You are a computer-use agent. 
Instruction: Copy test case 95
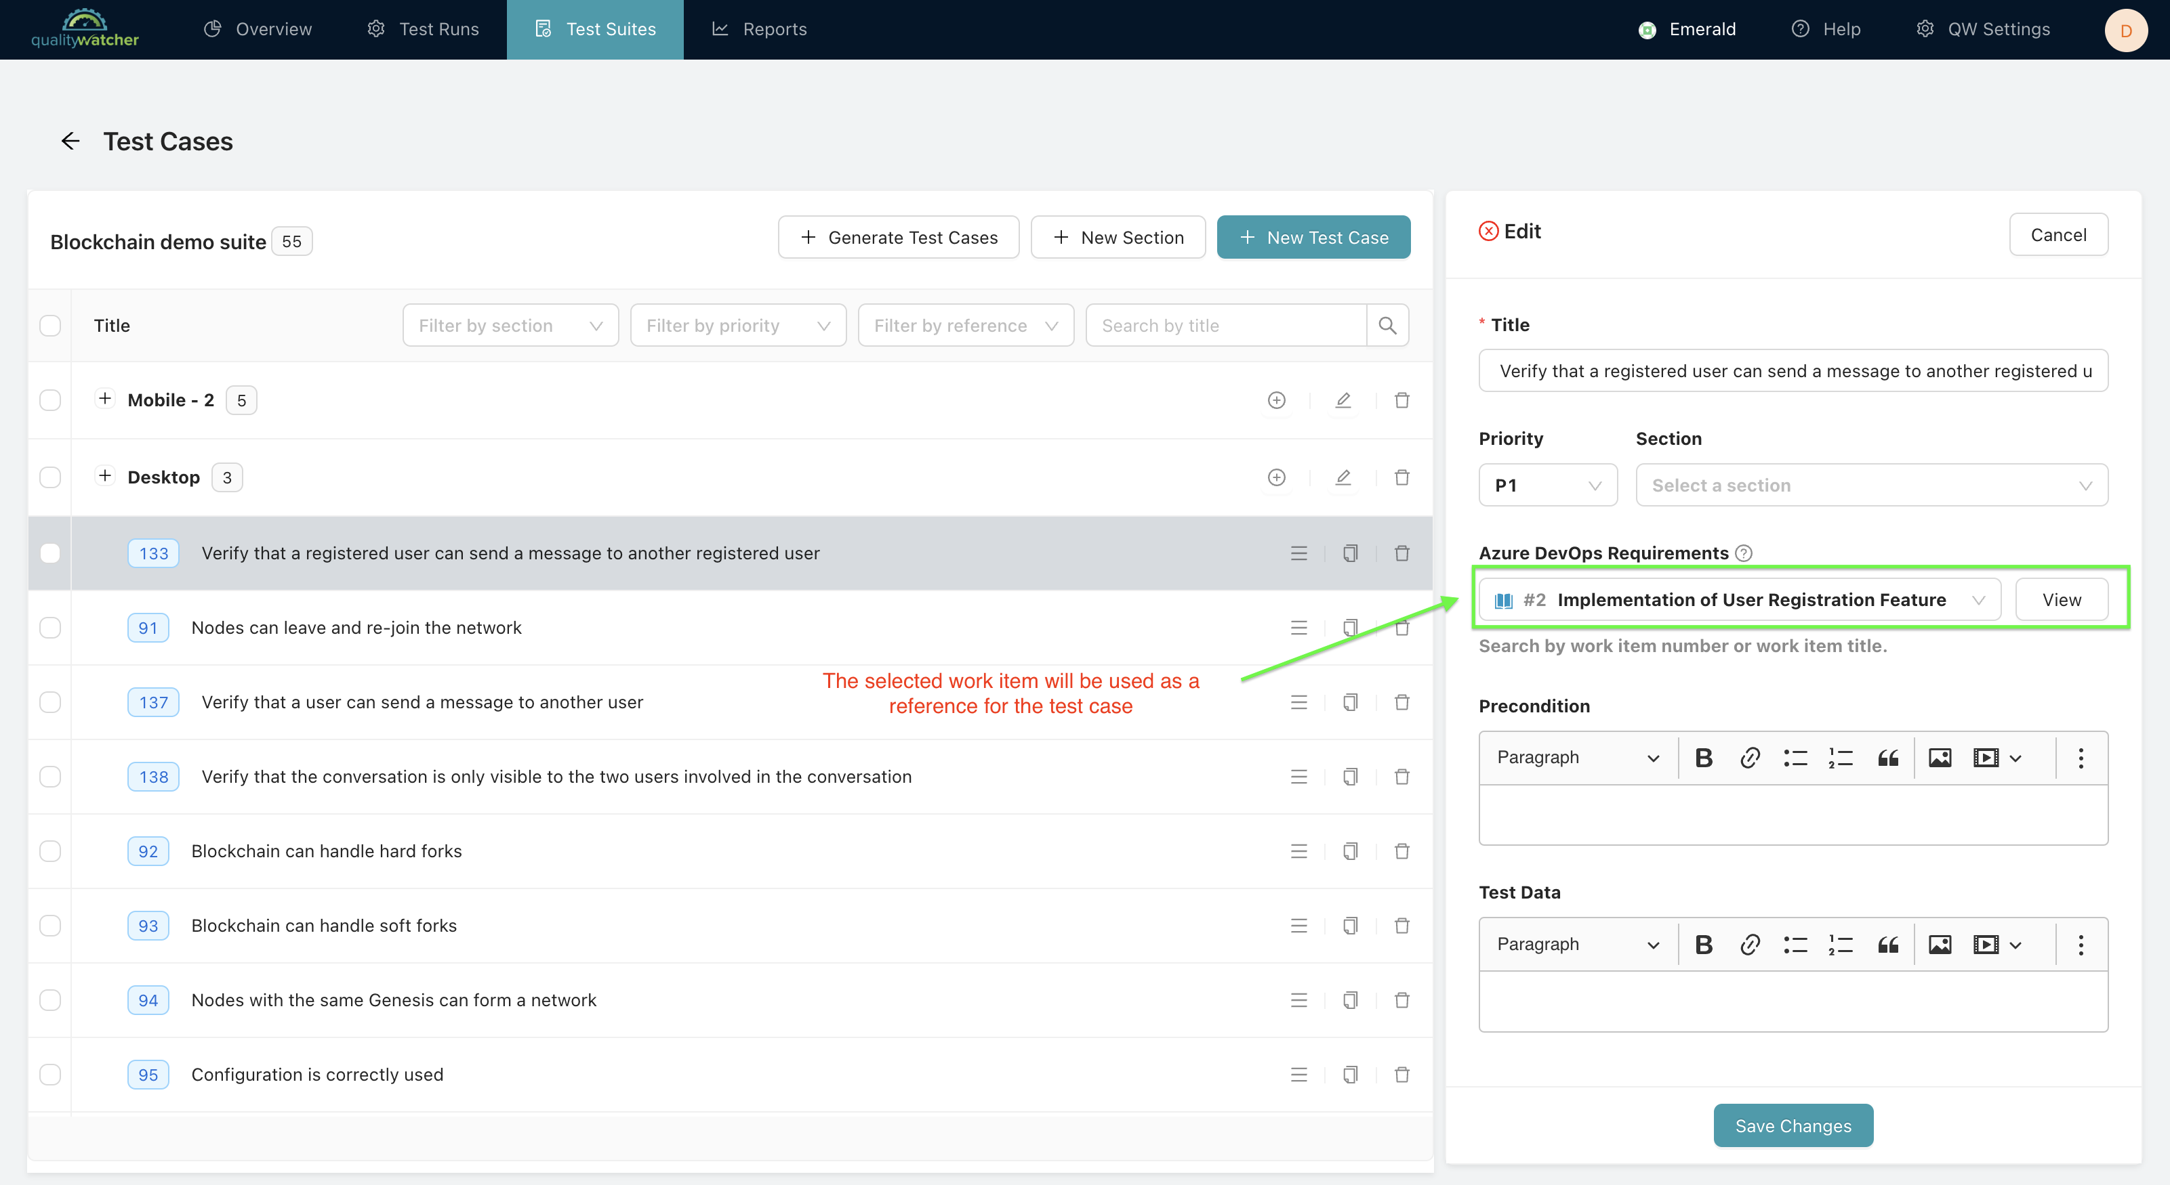(x=1351, y=1074)
